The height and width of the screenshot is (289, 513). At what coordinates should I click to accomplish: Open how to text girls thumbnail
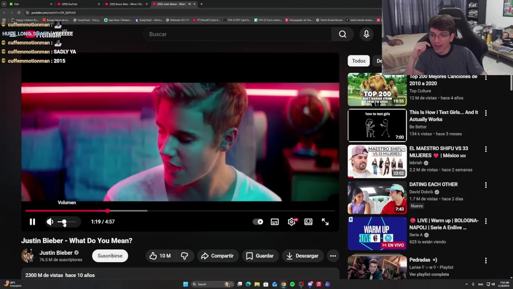[x=377, y=125]
